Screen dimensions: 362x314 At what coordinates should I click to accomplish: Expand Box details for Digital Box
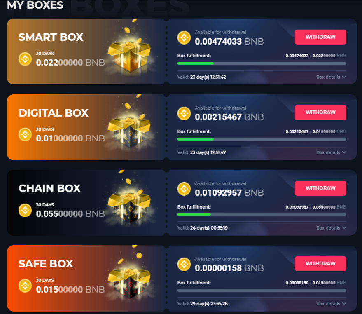pos(331,152)
